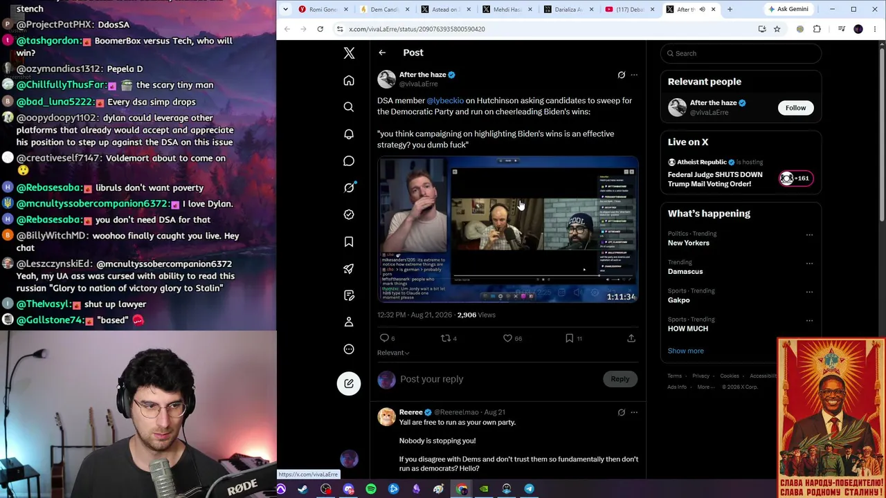Open the @lybeckio mention link
Image resolution: width=886 pixels, height=498 pixels.
coord(445,100)
